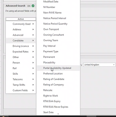
Task: Select the Right to Work field
Action: pyautogui.click(x=58, y=96)
